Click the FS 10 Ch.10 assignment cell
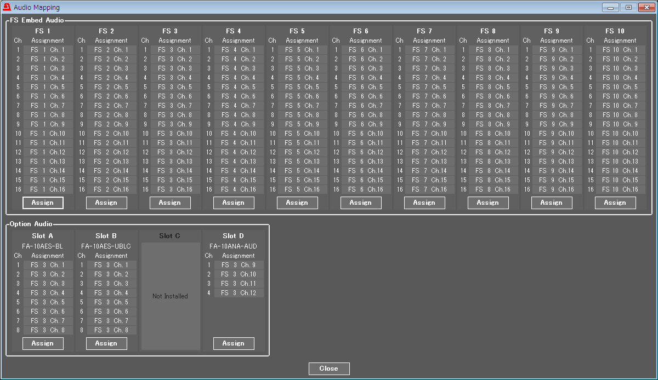 (x=620, y=134)
